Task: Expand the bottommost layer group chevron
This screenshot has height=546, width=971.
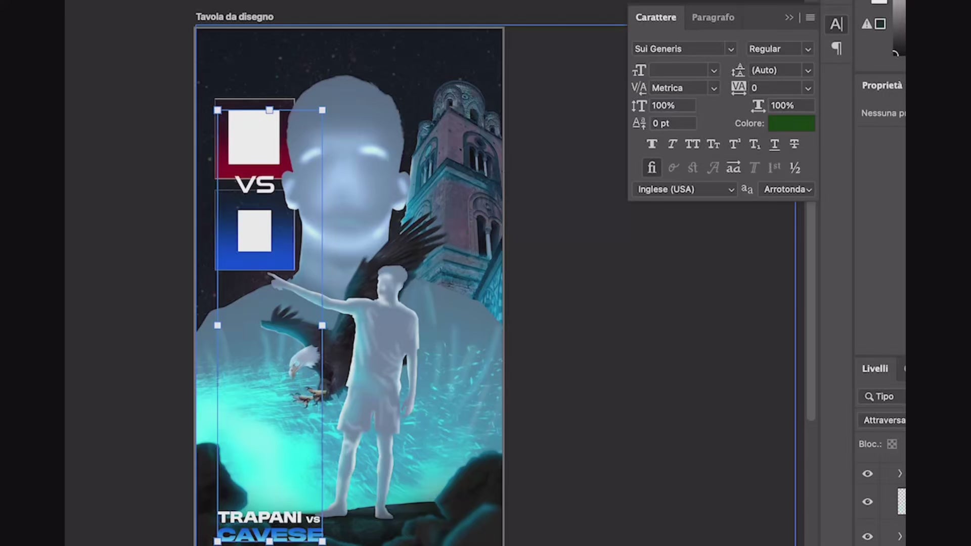Action: click(x=900, y=537)
